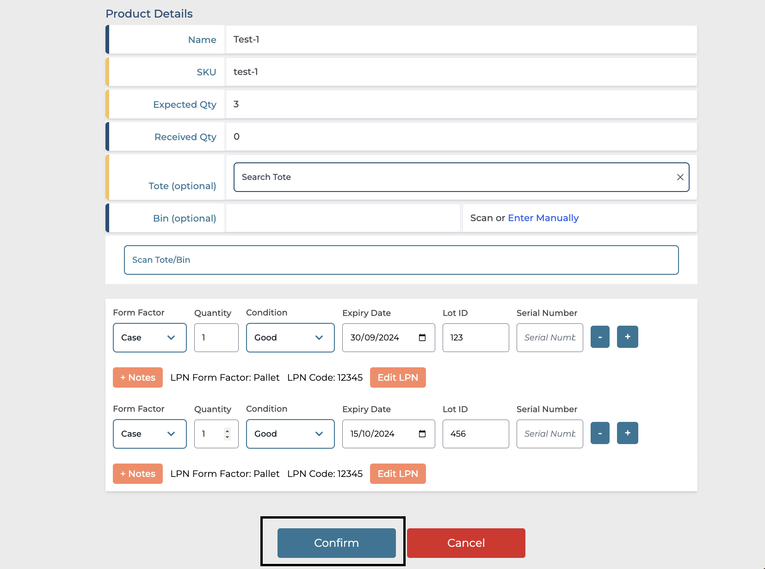Click Edit LPN for the second row
Viewport: 765px width, 569px height.
(x=398, y=474)
